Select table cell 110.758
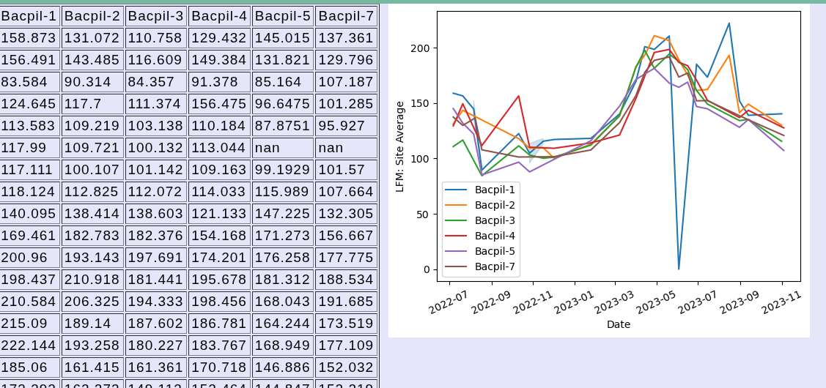 (x=156, y=38)
